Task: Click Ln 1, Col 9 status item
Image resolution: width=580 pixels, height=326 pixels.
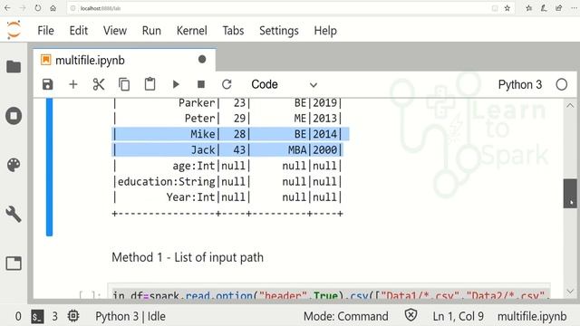Action: coord(458,316)
